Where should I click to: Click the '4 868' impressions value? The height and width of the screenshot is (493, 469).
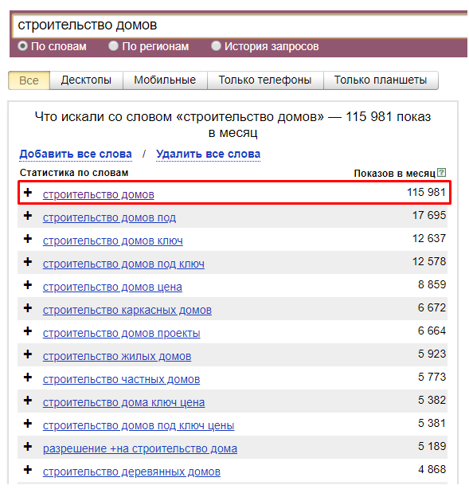(x=432, y=469)
